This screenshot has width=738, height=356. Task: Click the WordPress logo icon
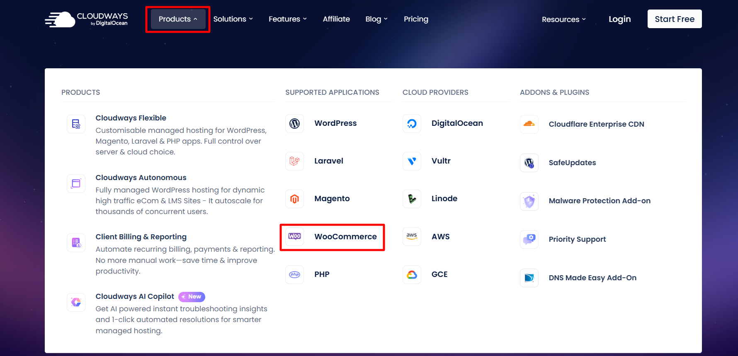click(x=295, y=123)
